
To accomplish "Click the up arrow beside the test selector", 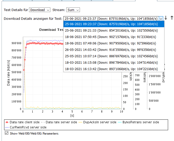I will point(172,18).
